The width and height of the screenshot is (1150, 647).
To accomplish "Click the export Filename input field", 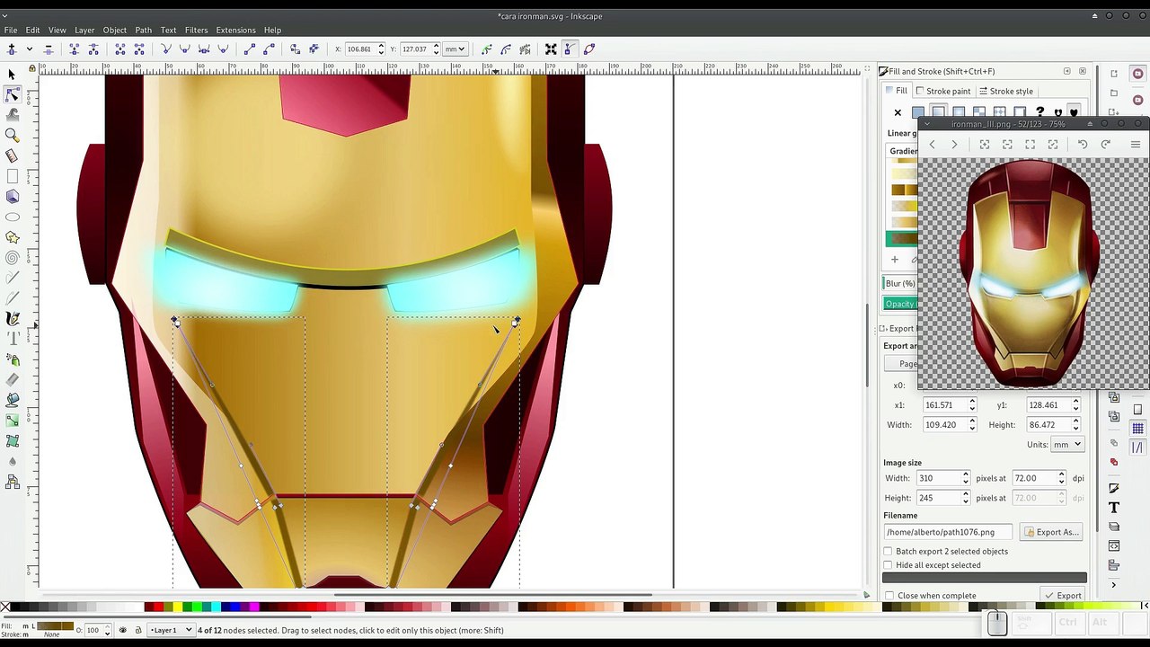I will coord(948,532).
